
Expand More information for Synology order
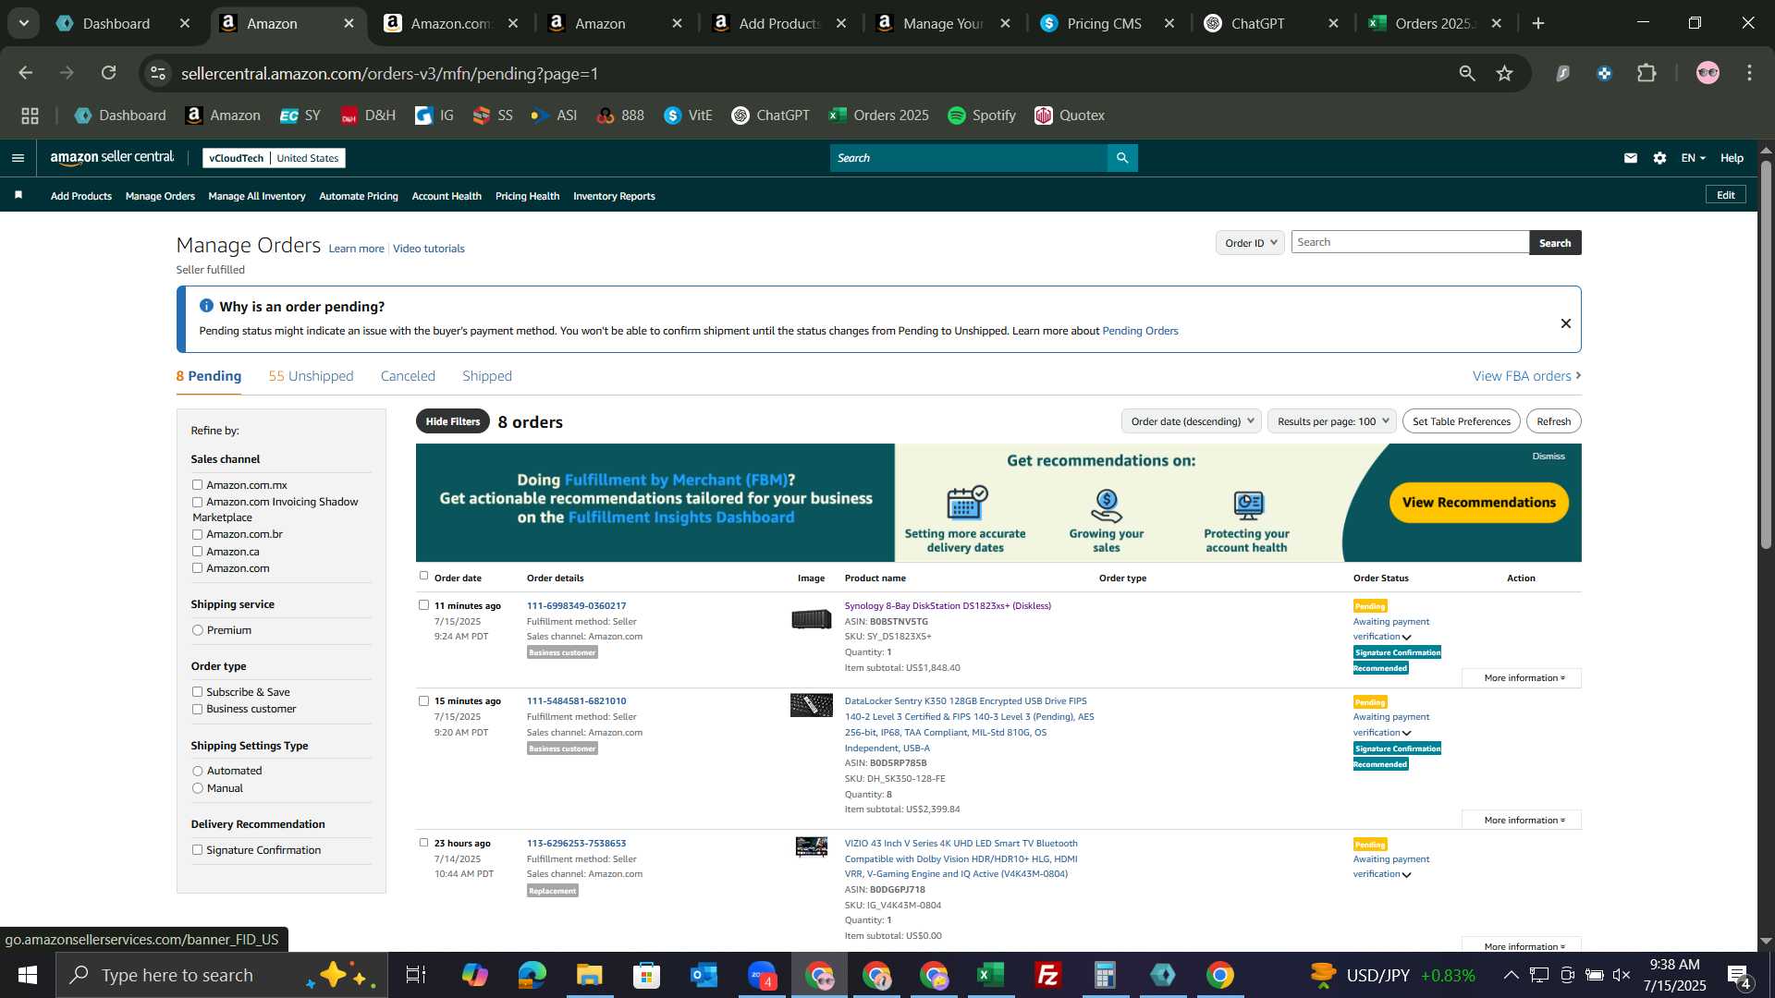(x=1522, y=678)
